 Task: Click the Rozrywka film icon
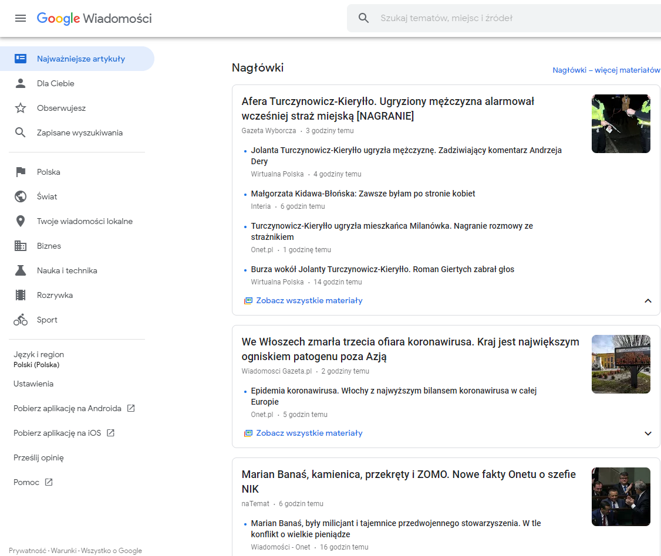click(x=20, y=295)
